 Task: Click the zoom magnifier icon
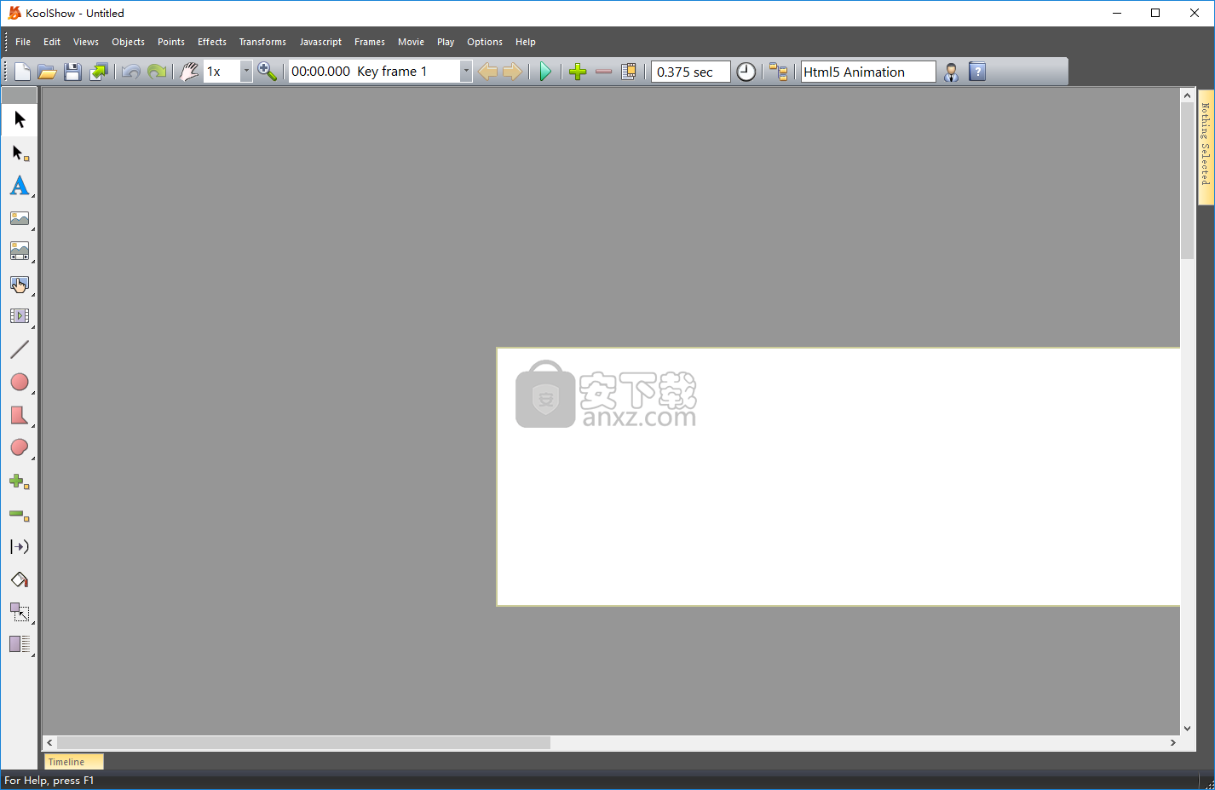[x=268, y=72]
